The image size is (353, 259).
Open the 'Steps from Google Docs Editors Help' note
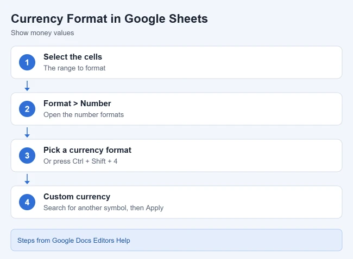[x=177, y=240]
